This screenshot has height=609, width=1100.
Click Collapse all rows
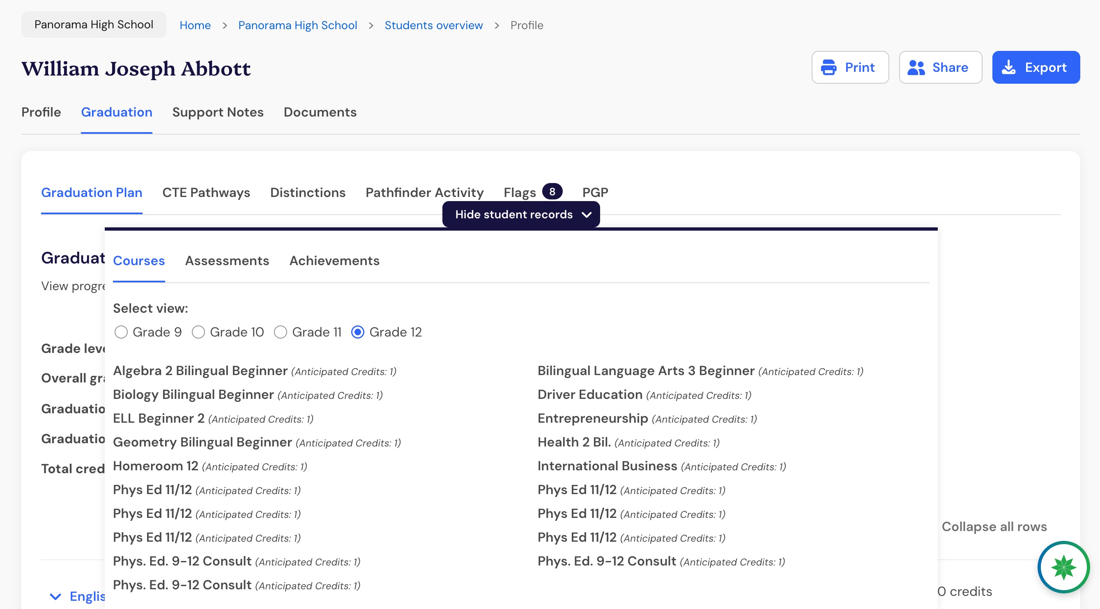pos(994,527)
